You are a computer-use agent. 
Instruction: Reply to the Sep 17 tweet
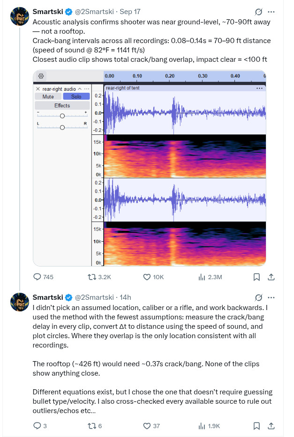[38, 277]
